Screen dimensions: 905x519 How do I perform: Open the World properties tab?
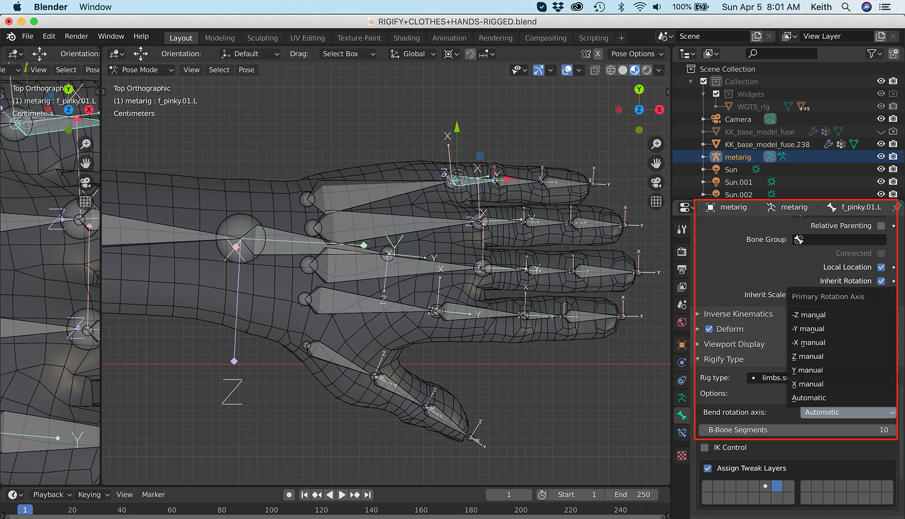[682, 322]
